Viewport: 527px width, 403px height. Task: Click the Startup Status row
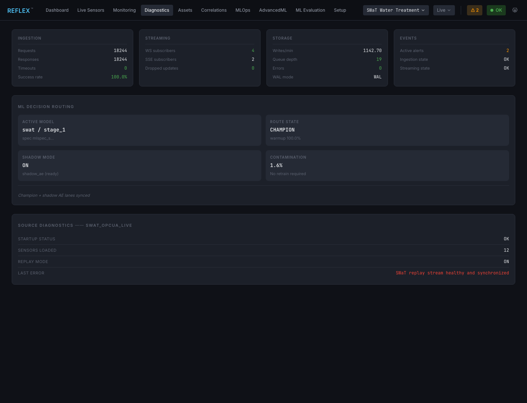(x=263, y=239)
